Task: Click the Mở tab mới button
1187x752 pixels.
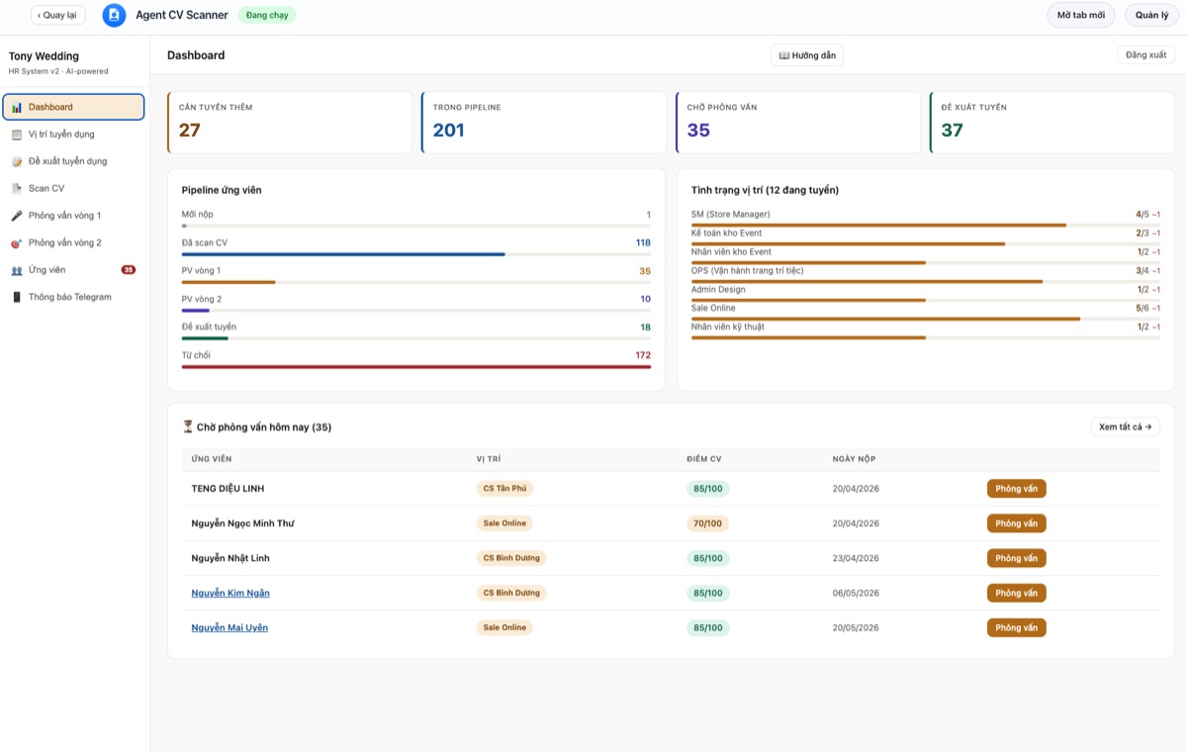Action: point(1081,15)
